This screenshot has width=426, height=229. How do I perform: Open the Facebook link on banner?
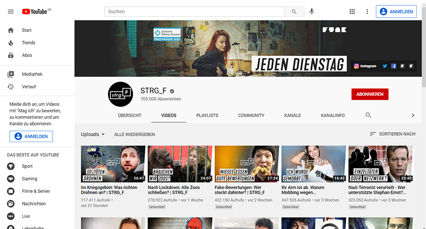click(394, 66)
